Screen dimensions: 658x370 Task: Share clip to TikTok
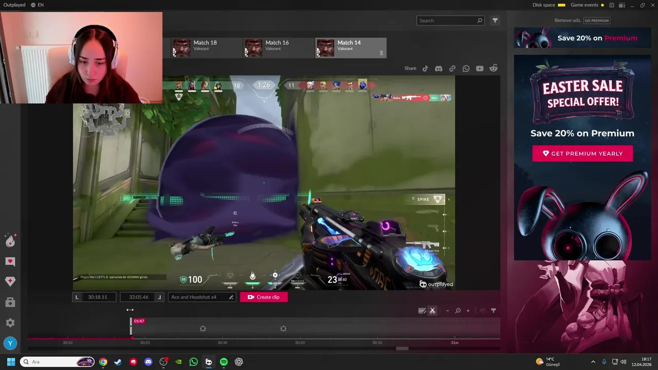[x=425, y=68]
